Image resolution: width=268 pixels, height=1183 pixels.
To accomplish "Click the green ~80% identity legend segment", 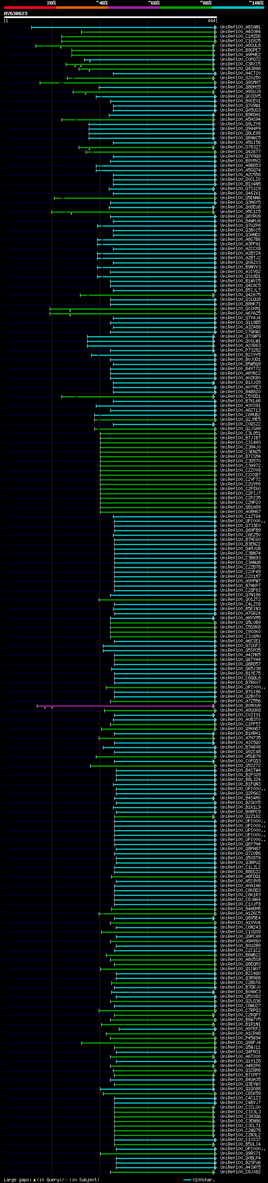I will (x=186, y=8).
